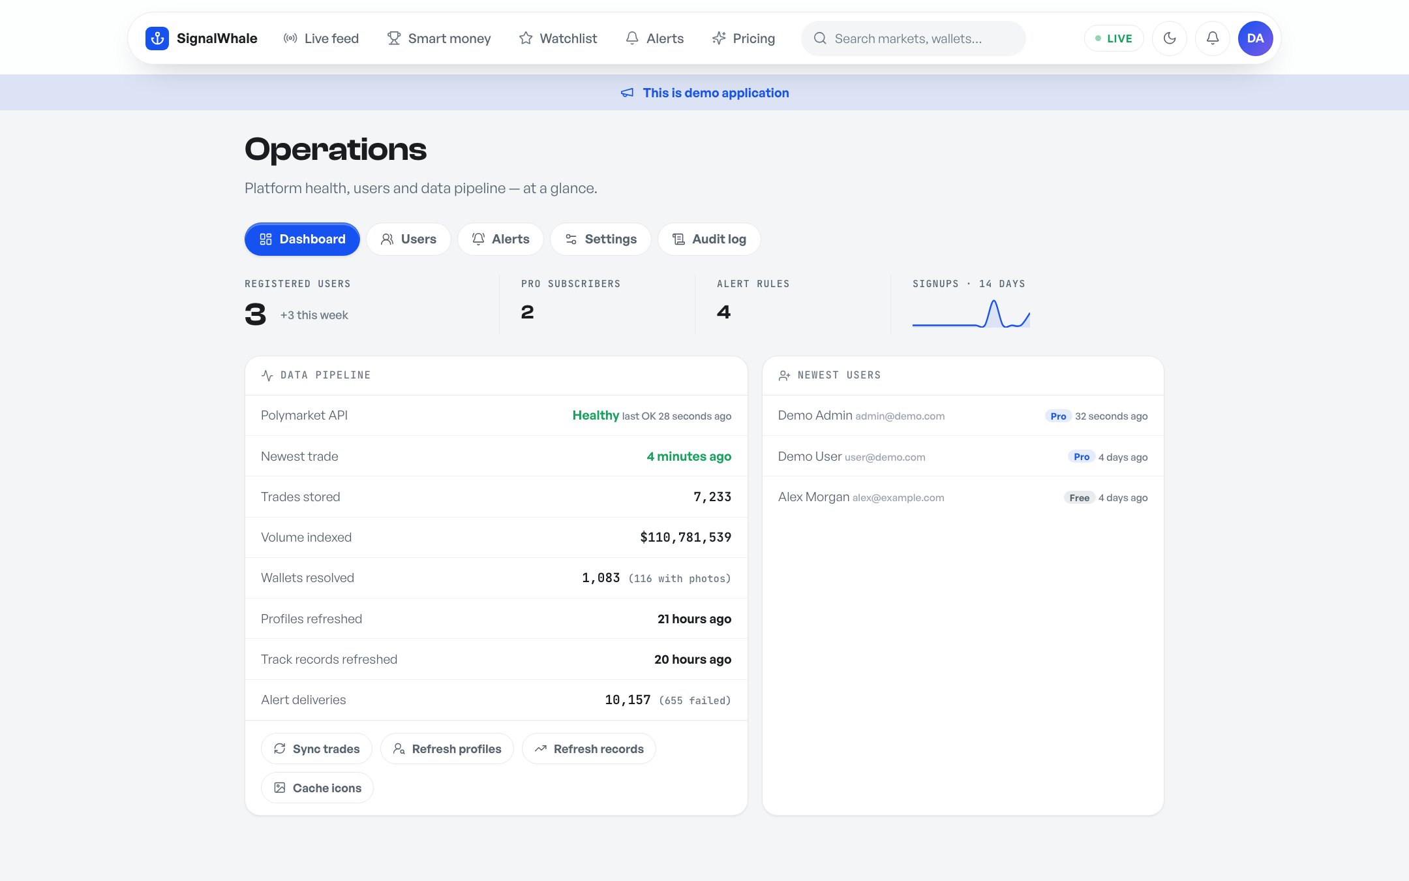This screenshot has width=1409, height=881.
Task: Switch to the Alerts operations tab
Action: tap(500, 240)
